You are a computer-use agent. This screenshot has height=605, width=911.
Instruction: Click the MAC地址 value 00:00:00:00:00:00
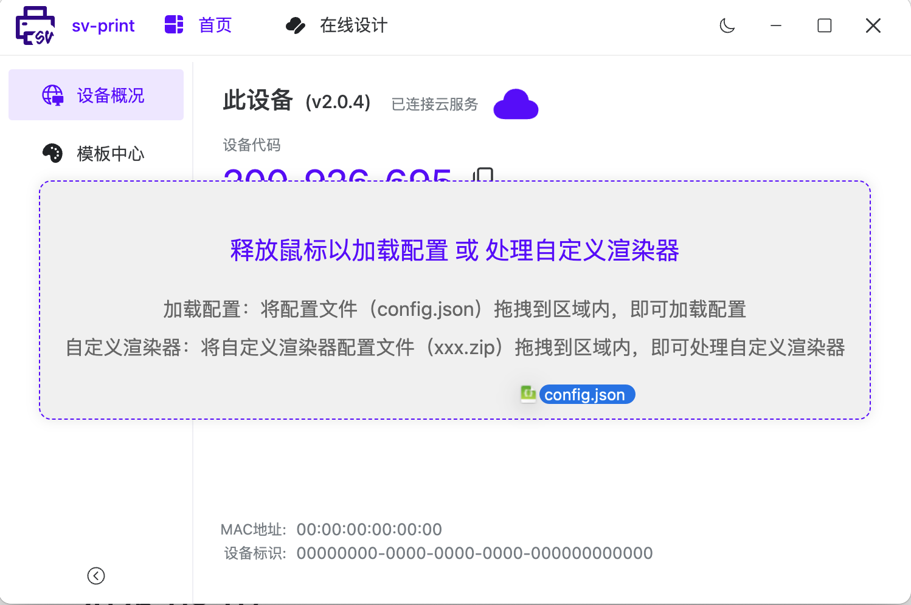point(369,530)
